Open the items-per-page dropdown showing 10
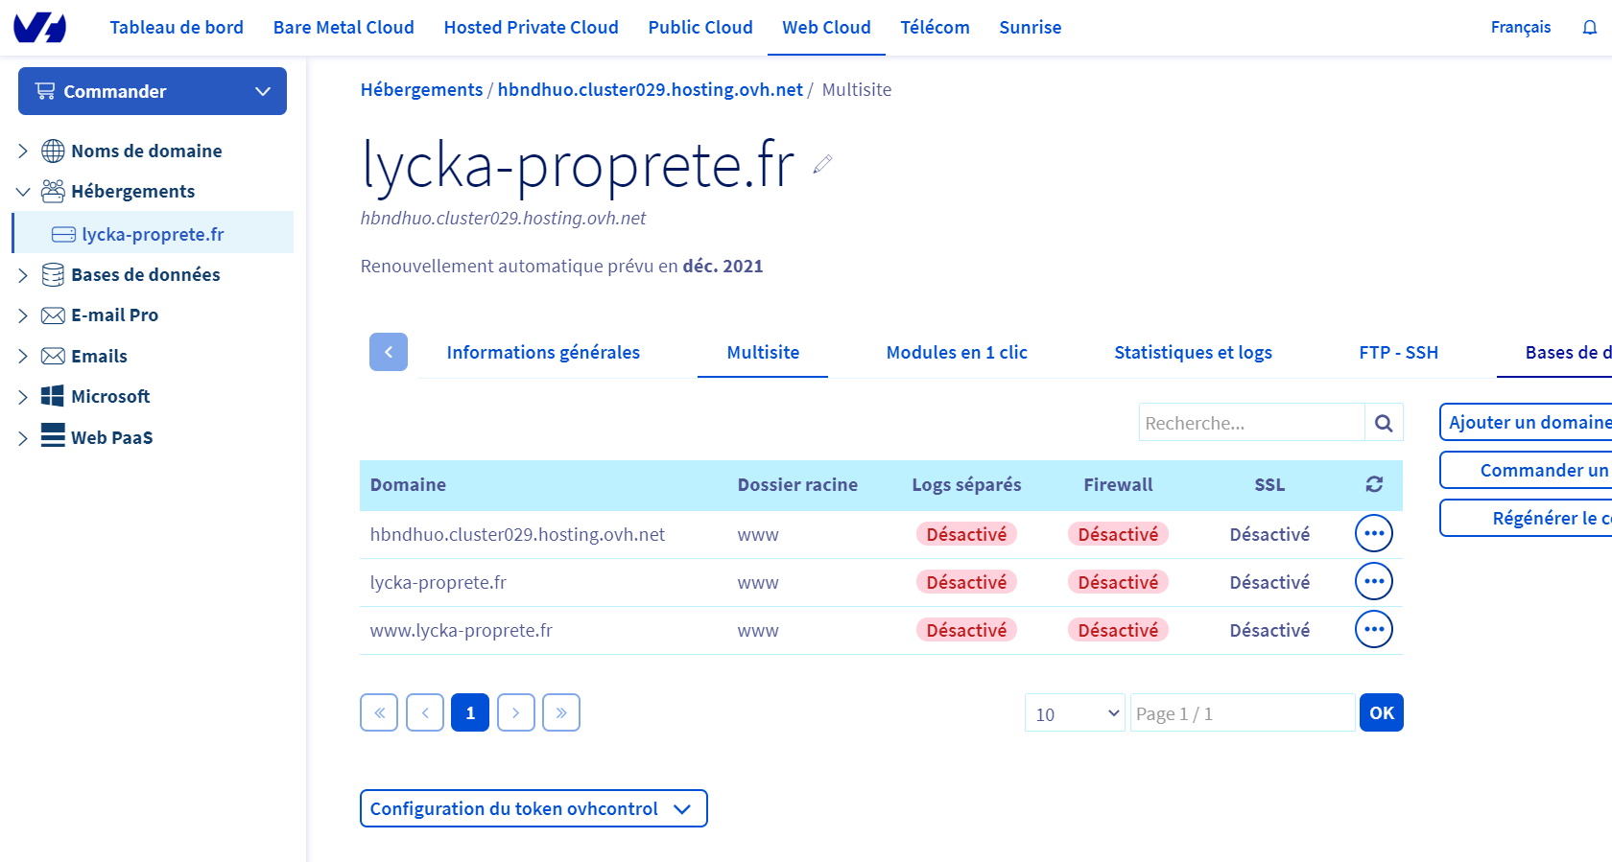This screenshot has height=862, width=1612. (x=1075, y=713)
